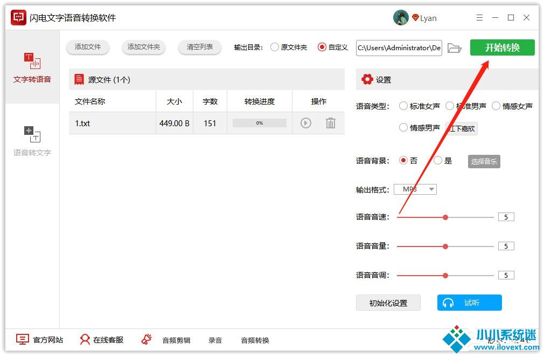Set 语音背景 to 否
Screen dimensions: 544x356
(x=408, y=160)
